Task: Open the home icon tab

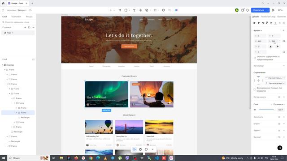Action: (x=3, y=3)
